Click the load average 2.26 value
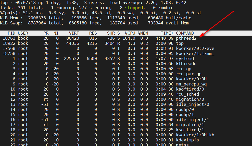 point(149,3)
